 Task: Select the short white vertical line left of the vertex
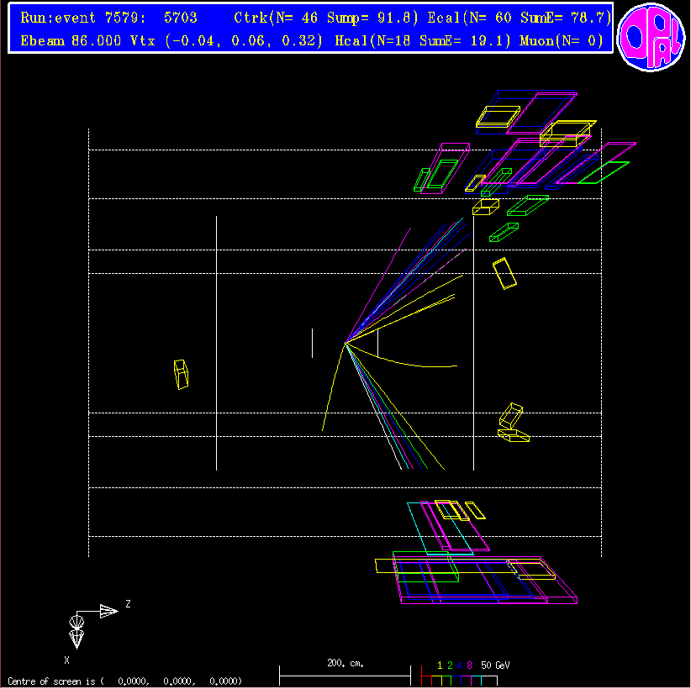(312, 343)
